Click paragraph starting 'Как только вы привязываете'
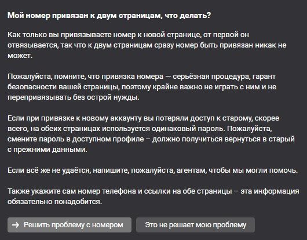Image resolution: width=307 pixels, height=240 pixels. point(147,45)
